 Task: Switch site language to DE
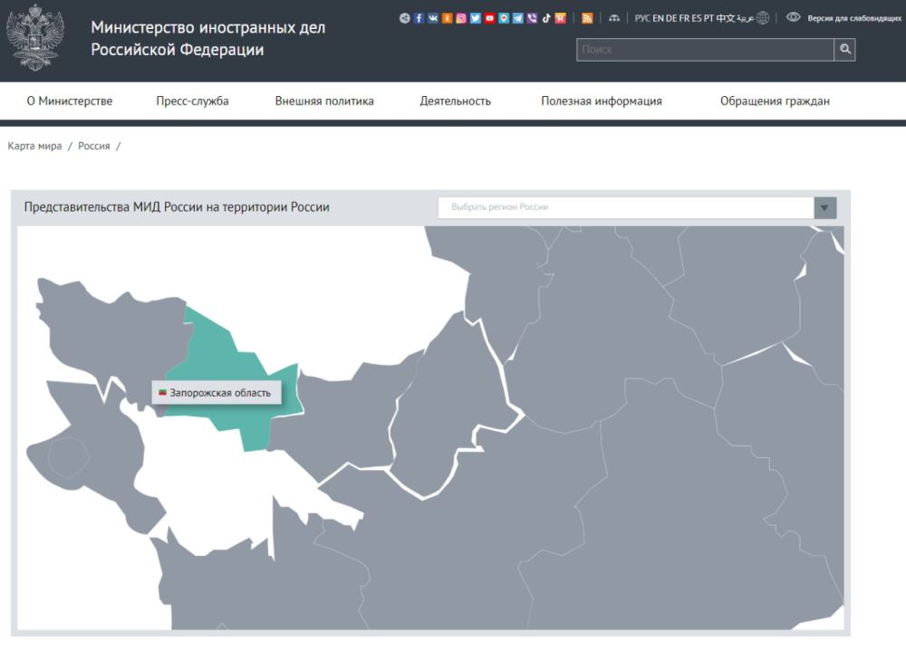click(x=671, y=18)
